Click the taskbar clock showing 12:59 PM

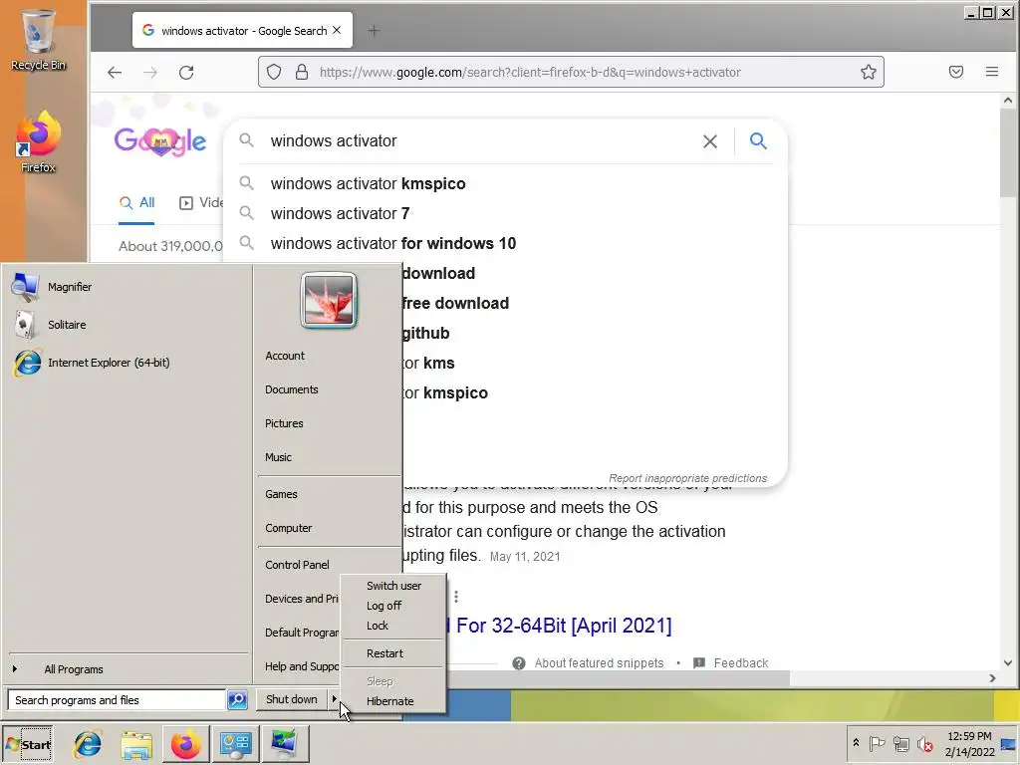969,743
